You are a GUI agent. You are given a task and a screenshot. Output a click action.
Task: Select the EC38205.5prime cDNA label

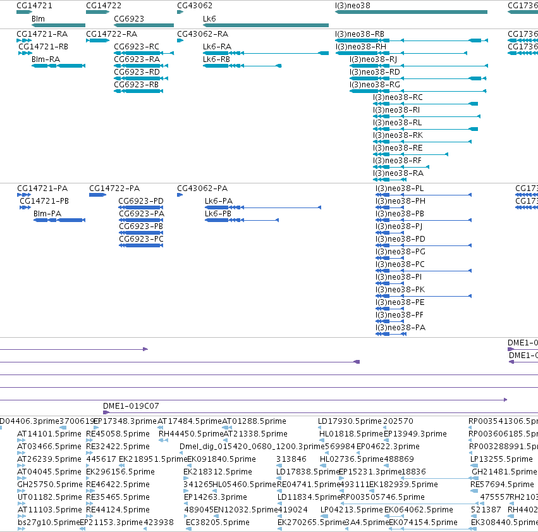pos(218,523)
